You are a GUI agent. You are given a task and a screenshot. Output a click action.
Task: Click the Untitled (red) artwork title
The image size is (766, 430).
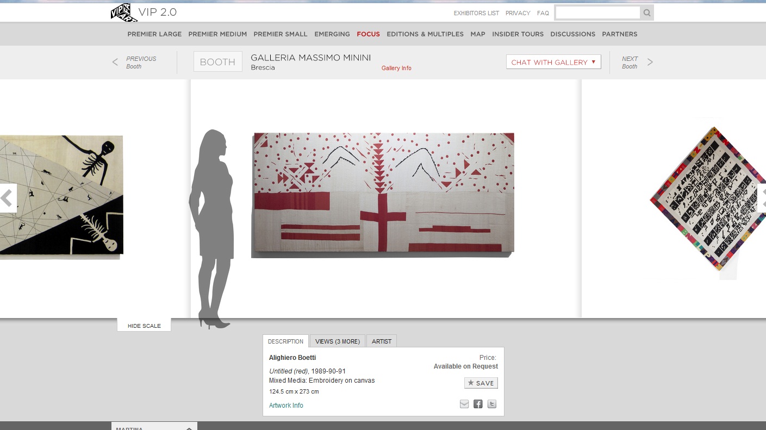click(289, 371)
